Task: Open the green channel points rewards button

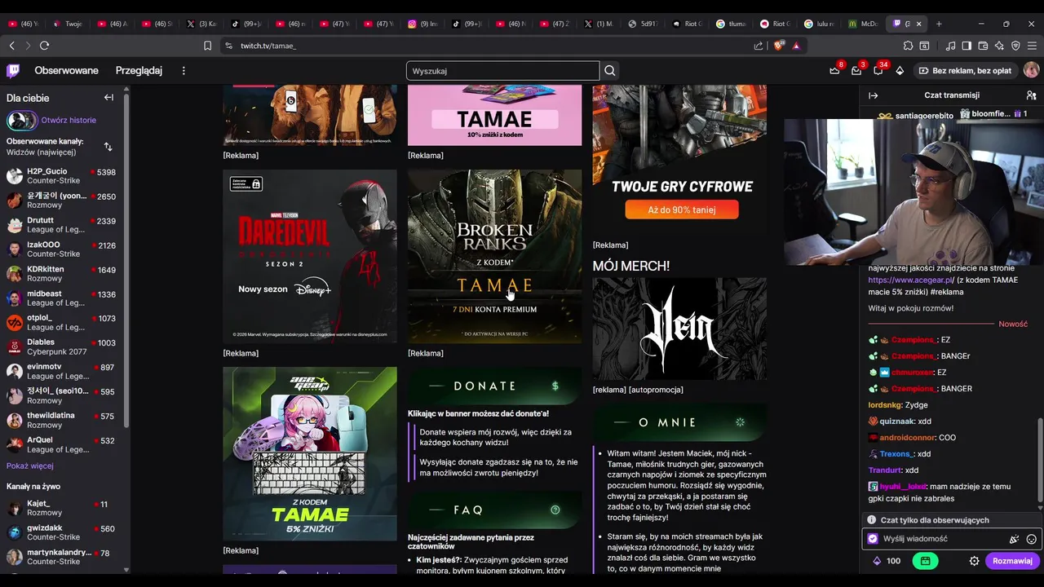Action: point(925,561)
